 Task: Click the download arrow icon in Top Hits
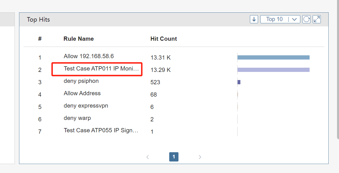point(254,19)
